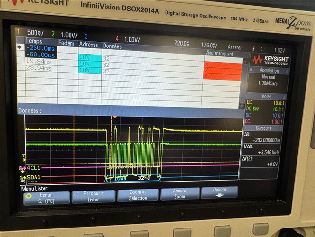Click the 1.00MSa/s sample rate value

[268, 83]
